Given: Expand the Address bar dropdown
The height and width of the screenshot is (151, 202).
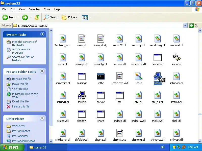Looking at the screenshot, I should [x=185, y=25].
